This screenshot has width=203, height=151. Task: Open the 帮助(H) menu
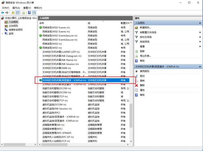point(38,8)
